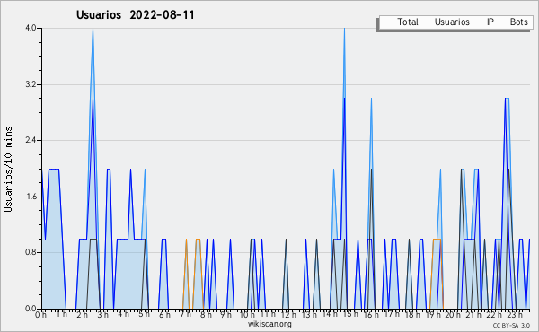Click the '5 h' x-axis label
The height and width of the screenshot is (332, 539).
(144, 314)
